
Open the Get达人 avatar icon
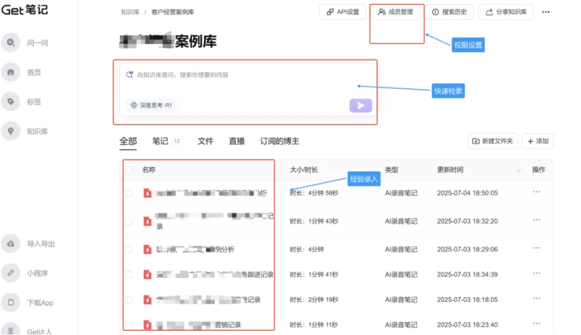click(x=11, y=330)
